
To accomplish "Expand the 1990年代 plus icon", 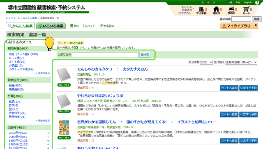I will (48, 141).
